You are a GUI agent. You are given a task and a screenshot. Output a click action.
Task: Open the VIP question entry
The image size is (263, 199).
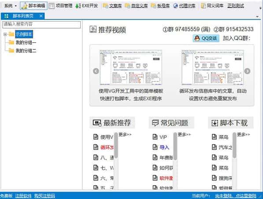tap(163, 137)
